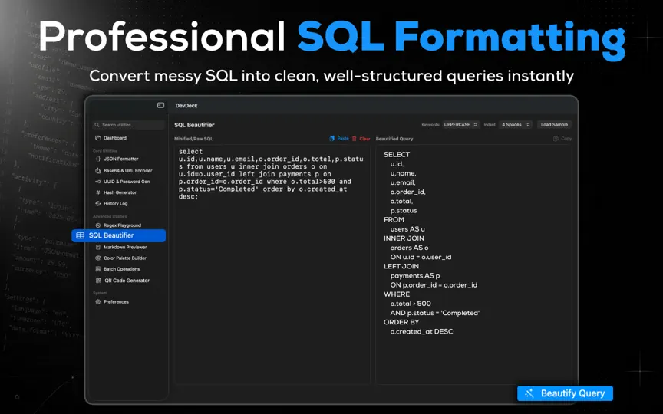The width and height of the screenshot is (663, 414).
Task: Click the History Log clock icon
Action: tap(98, 204)
